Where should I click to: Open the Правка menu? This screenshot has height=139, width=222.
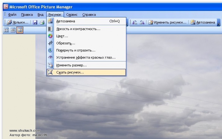(27, 15)
